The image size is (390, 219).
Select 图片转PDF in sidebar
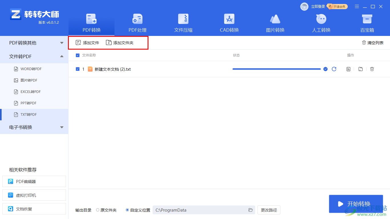click(34, 80)
